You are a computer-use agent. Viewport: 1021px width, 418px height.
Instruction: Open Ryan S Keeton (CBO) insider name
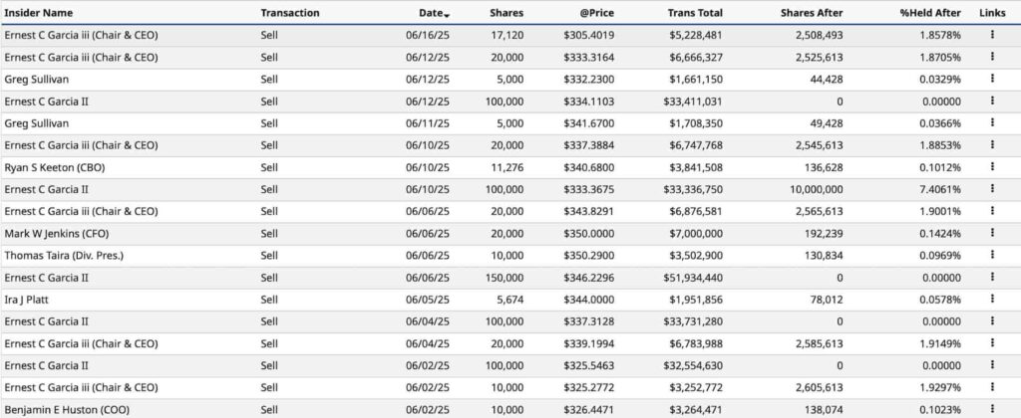(x=55, y=167)
